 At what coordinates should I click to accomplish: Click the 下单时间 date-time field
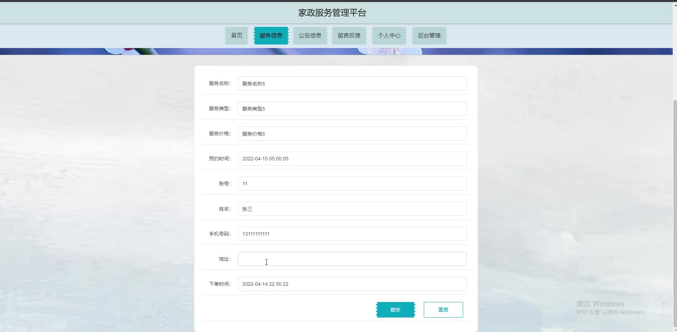[352, 284]
